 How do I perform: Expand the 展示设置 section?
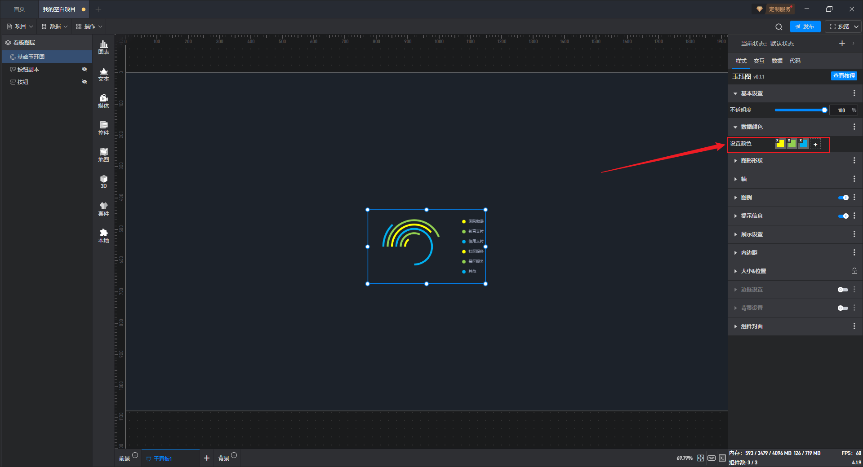coord(735,234)
